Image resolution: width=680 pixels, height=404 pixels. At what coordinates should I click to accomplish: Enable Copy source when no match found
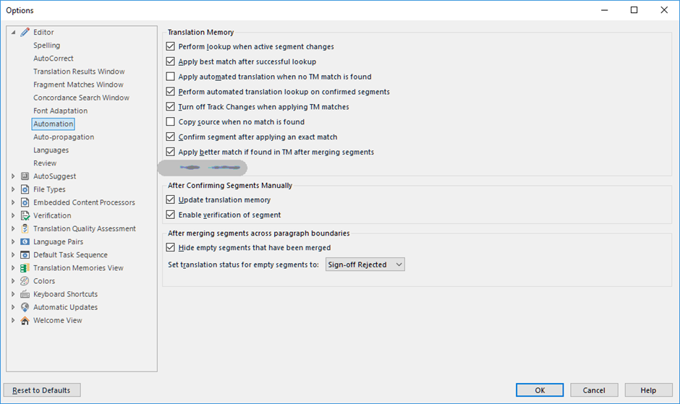pyautogui.click(x=171, y=122)
